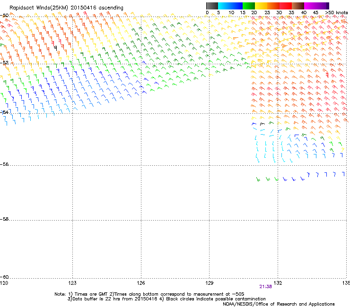This screenshot has height=307, width=350.
Task: Click the orange 25-30 knots legend segment
Action: [273, 6]
